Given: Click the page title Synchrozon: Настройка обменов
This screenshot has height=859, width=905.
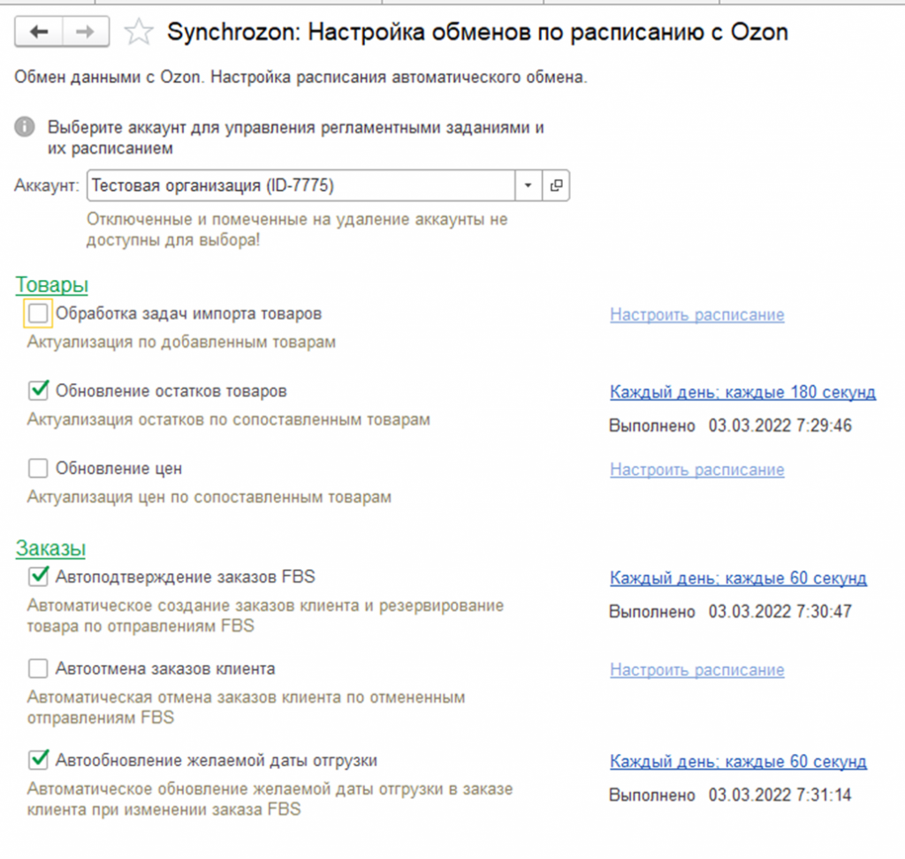Looking at the screenshot, I should pos(477,33).
